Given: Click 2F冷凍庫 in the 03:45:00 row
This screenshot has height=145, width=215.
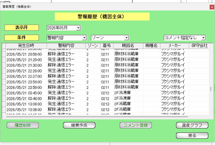Looking at the screenshot, I should coord(122,93).
